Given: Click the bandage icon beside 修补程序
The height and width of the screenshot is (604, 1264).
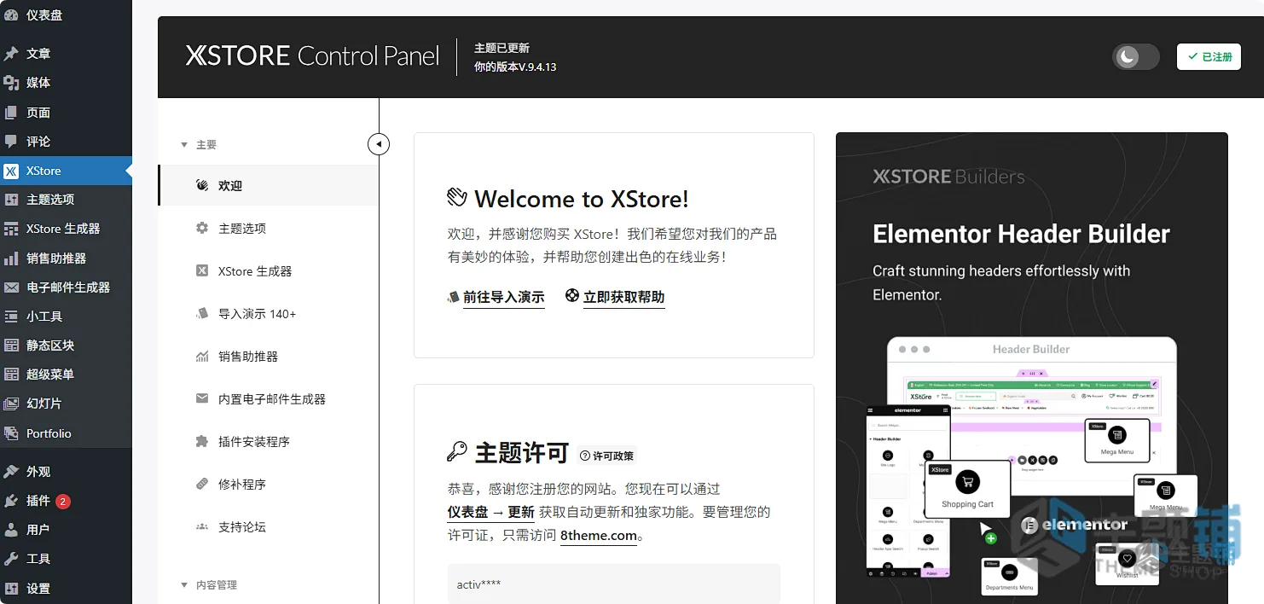Looking at the screenshot, I should pos(202,484).
